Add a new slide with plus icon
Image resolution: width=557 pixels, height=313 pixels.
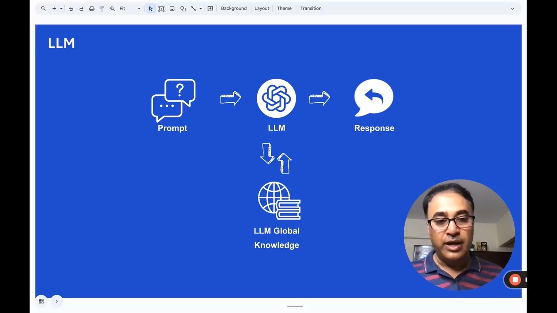pos(54,8)
